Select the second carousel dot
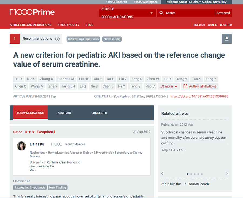Viewport: 243px width, 198px height. [x=191, y=174]
